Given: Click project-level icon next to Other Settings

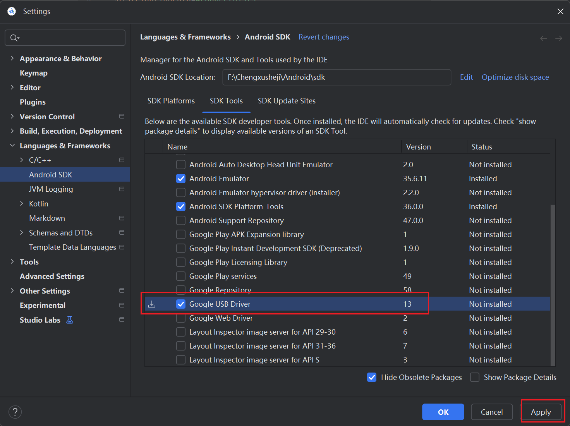Looking at the screenshot, I should point(122,290).
